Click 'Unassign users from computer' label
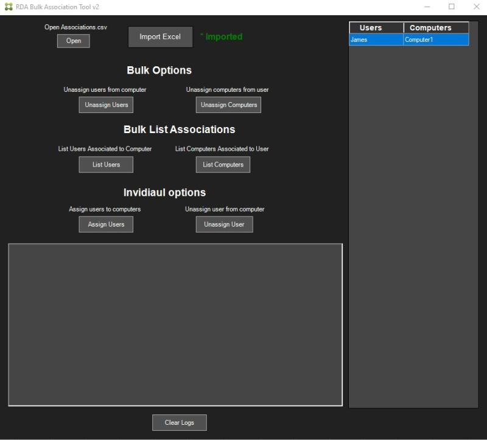The image size is (487, 440). (105, 89)
